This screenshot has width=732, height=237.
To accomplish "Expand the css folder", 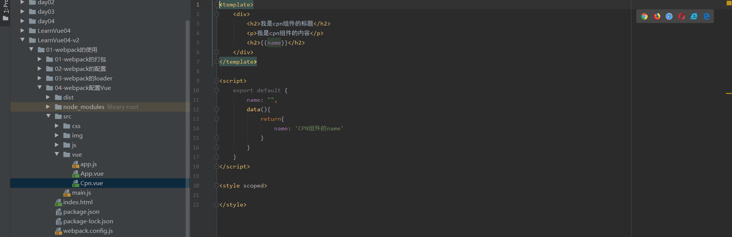I will pyautogui.click(x=57, y=126).
